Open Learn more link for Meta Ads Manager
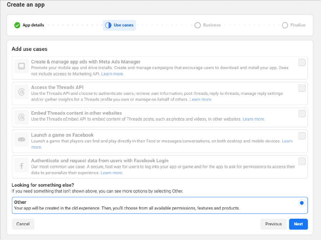The height and width of the screenshot is (240, 321). coord(112,74)
